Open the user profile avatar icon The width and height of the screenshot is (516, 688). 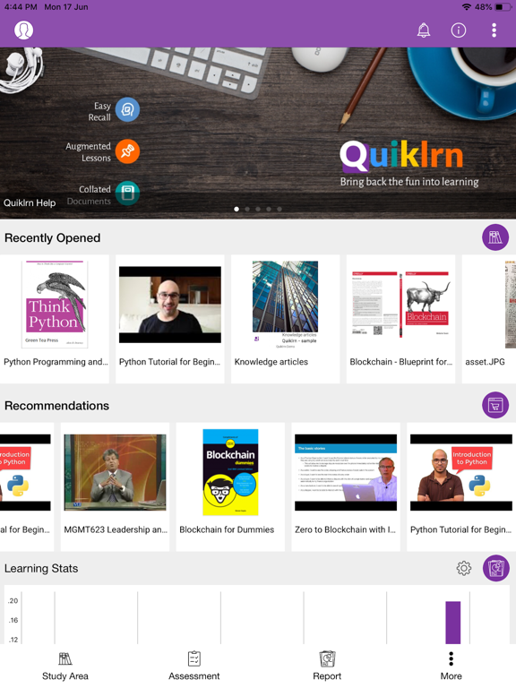tap(23, 30)
